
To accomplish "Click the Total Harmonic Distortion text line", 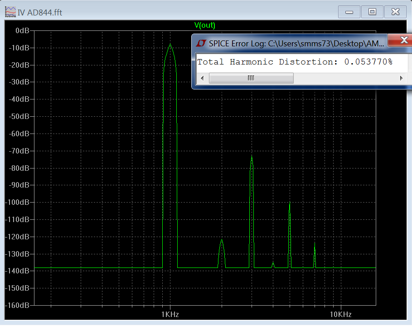I will (295, 62).
